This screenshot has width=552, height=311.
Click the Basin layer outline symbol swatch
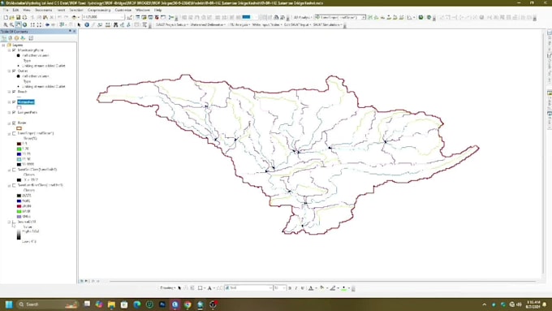pos(19,128)
